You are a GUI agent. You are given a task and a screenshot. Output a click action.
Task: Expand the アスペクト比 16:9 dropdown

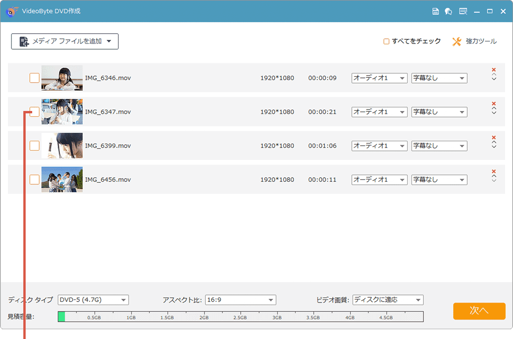[240, 300]
